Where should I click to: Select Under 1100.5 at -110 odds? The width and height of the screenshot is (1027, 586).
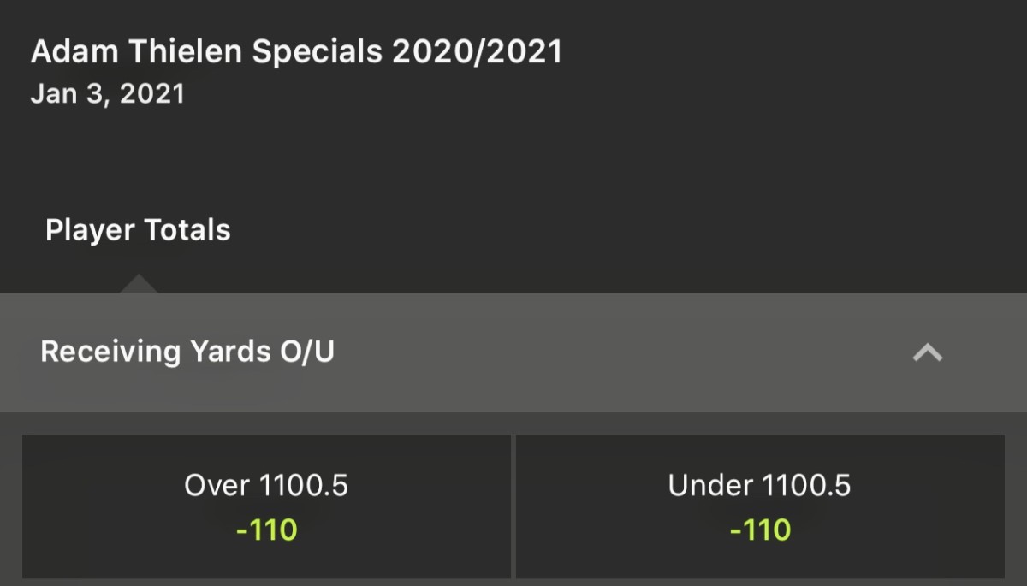pyautogui.click(x=760, y=505)
